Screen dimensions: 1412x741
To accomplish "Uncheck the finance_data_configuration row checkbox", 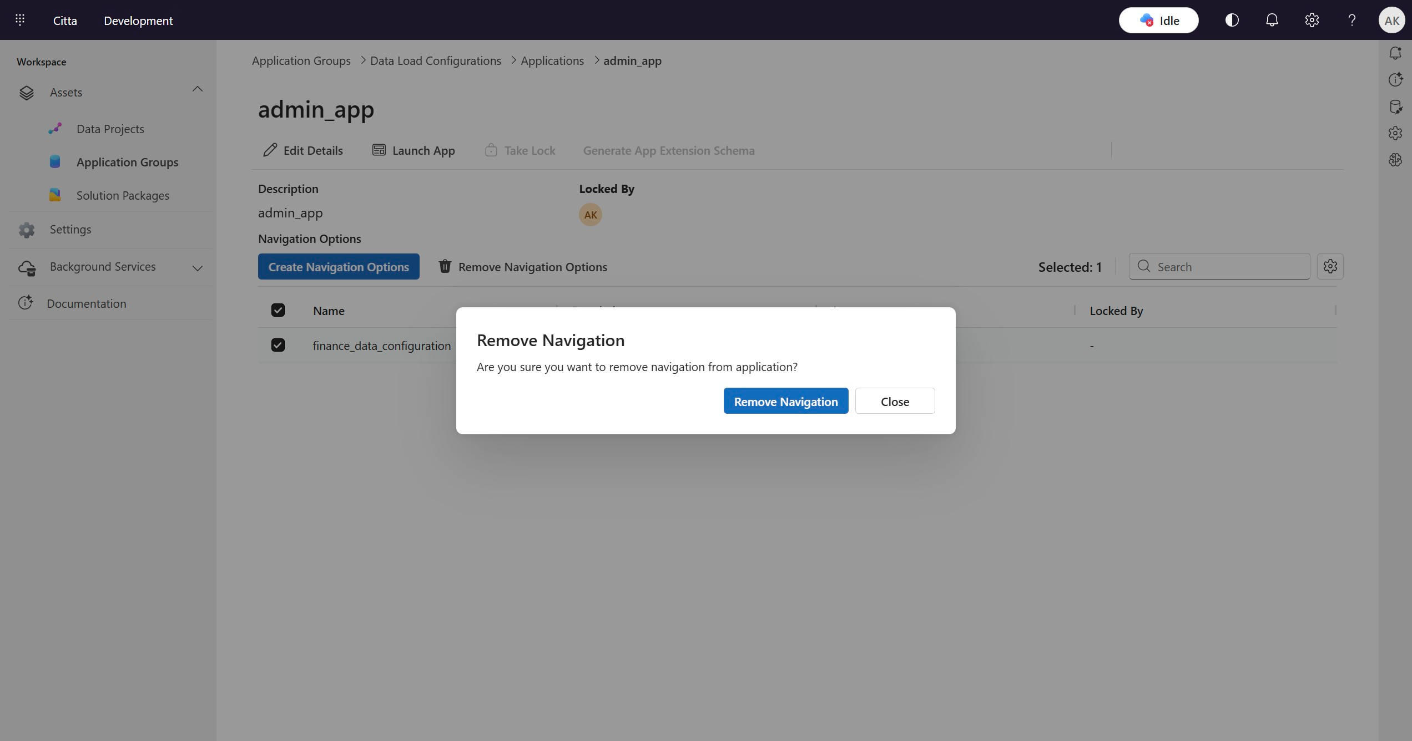I will click(278, 346).
